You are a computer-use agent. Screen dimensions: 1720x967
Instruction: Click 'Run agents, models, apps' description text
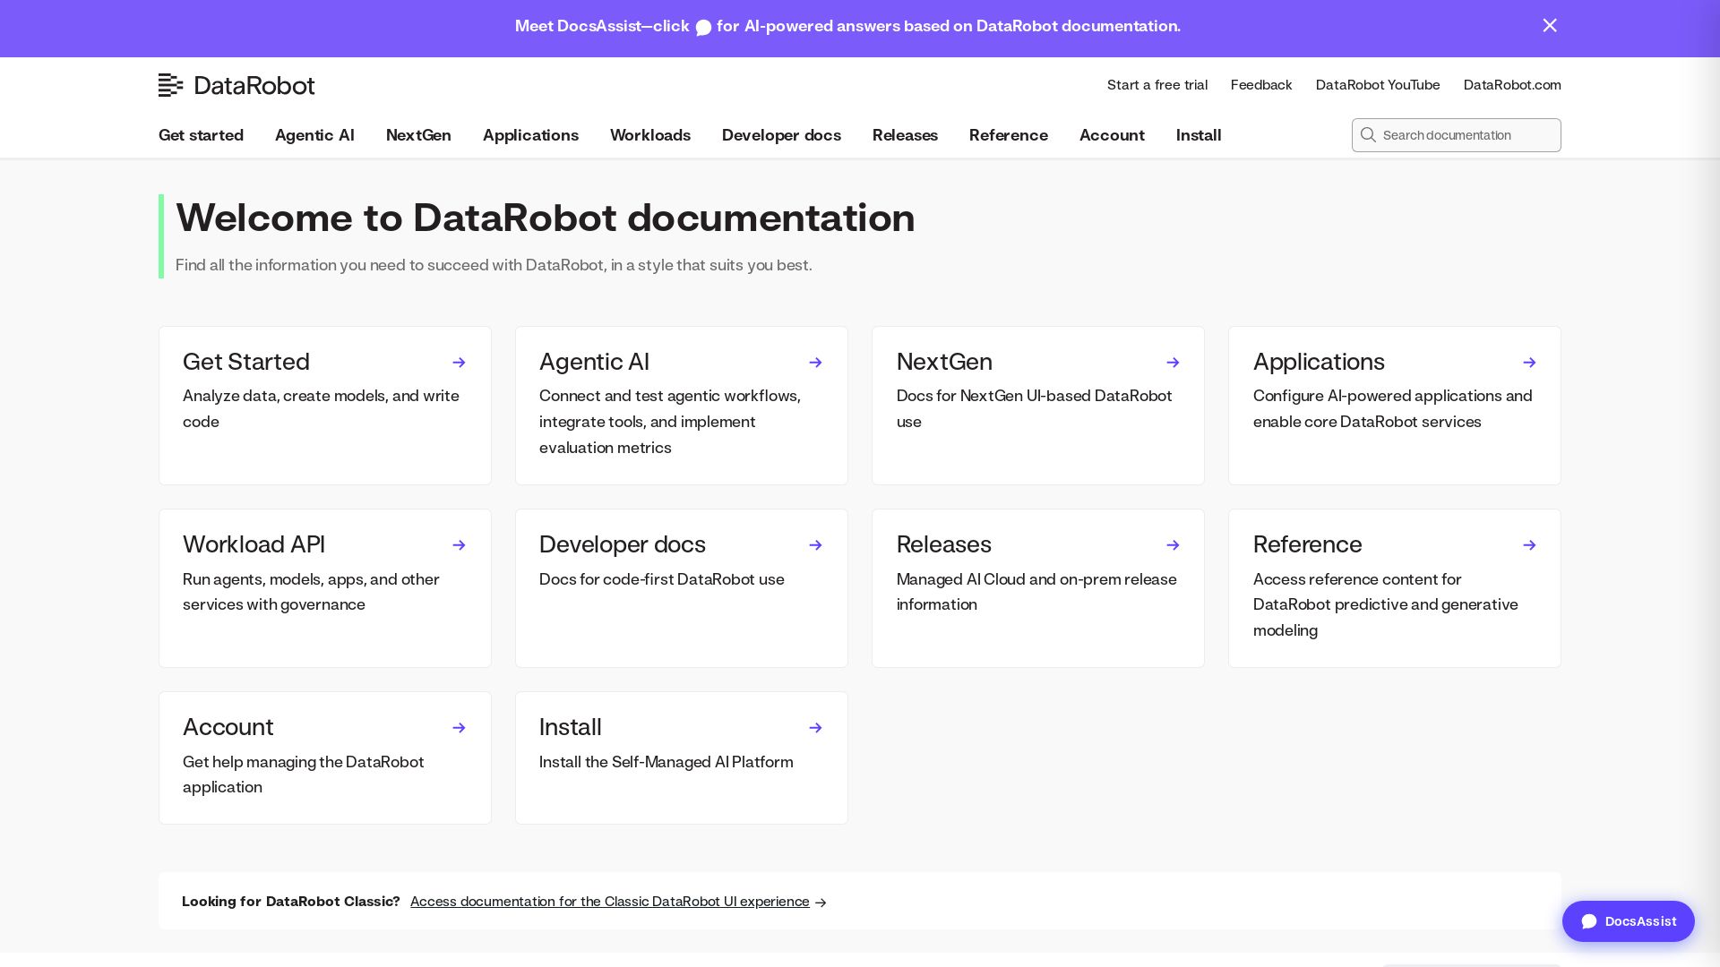point(311,592)
